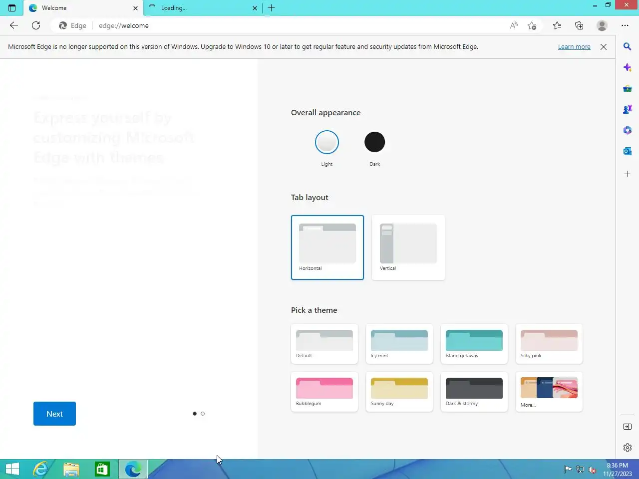Switch to the Loading tab
The height and width of the screenshot is (479, 639).
click(202, 8)
